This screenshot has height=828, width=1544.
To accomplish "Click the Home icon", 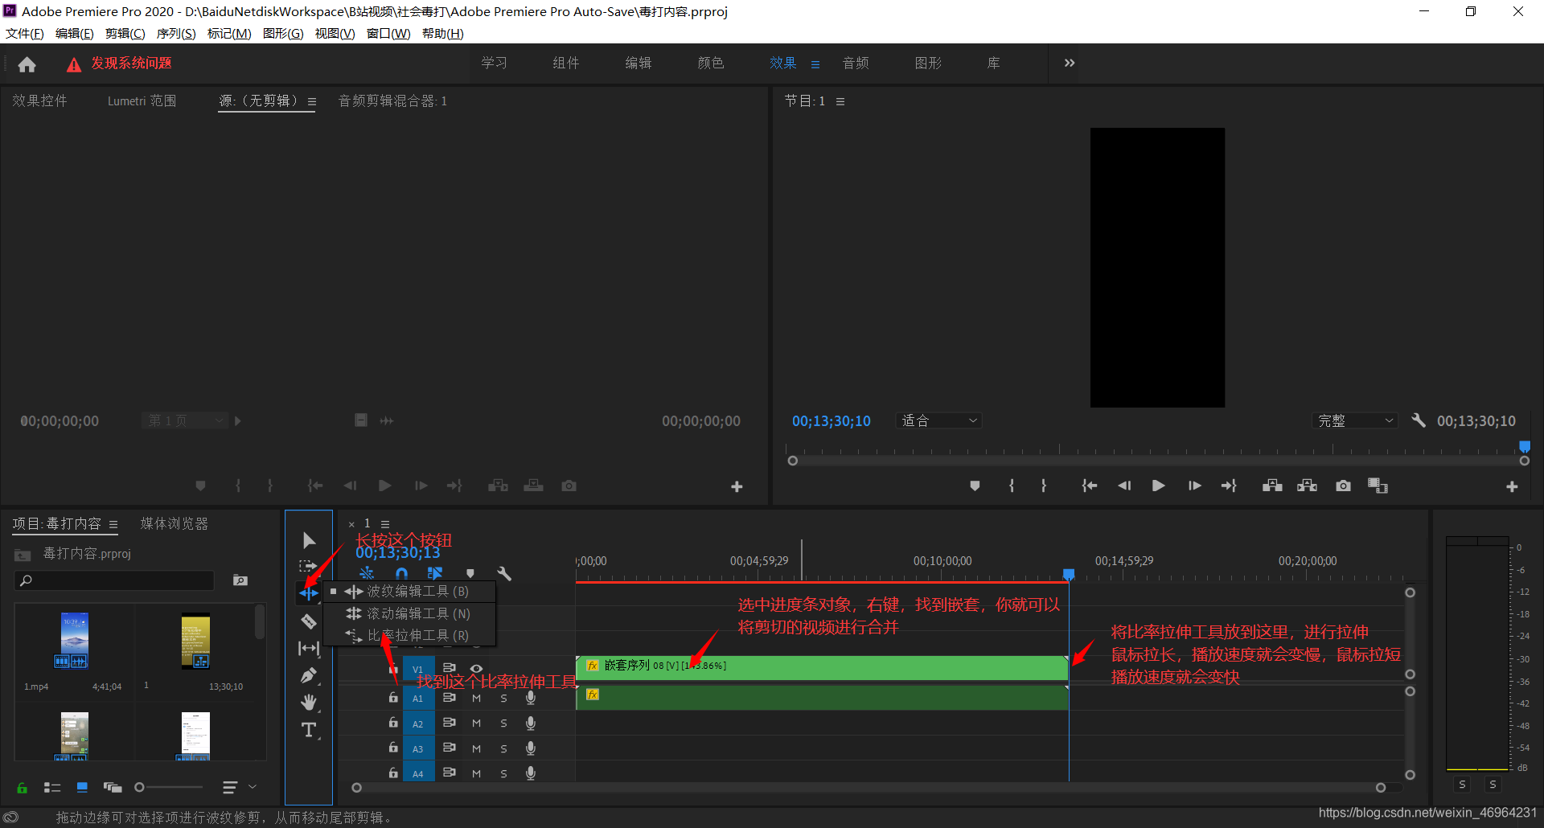I will point(27,64).
